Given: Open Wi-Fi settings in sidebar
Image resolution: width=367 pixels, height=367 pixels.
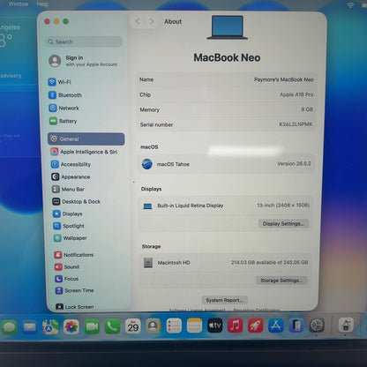Looking at the screenshot, I should click(x=60, y=82).
